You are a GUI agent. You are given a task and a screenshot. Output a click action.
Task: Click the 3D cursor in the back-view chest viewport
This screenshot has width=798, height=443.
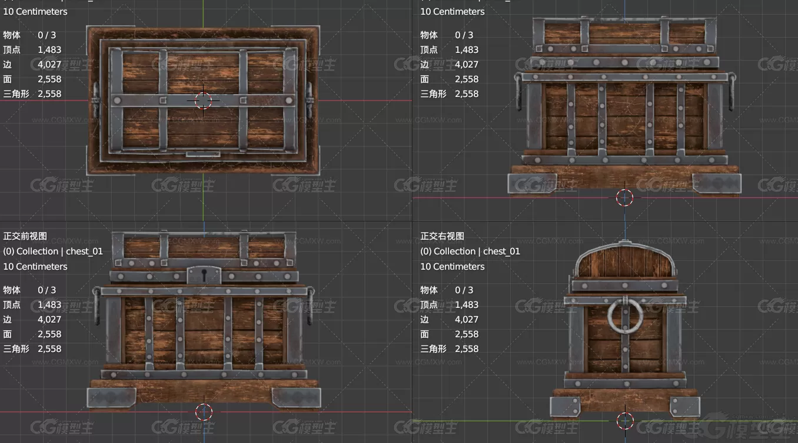pos(624,197)
